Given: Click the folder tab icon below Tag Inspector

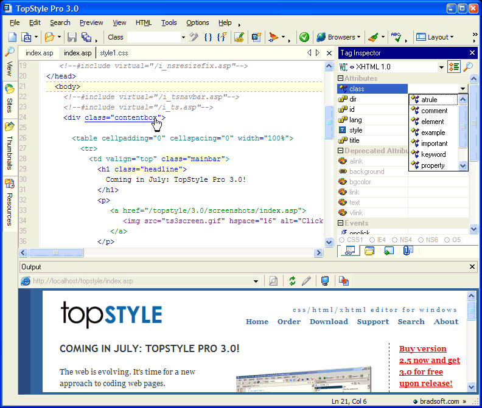Looking at the screenshot, I should point(369,251).
